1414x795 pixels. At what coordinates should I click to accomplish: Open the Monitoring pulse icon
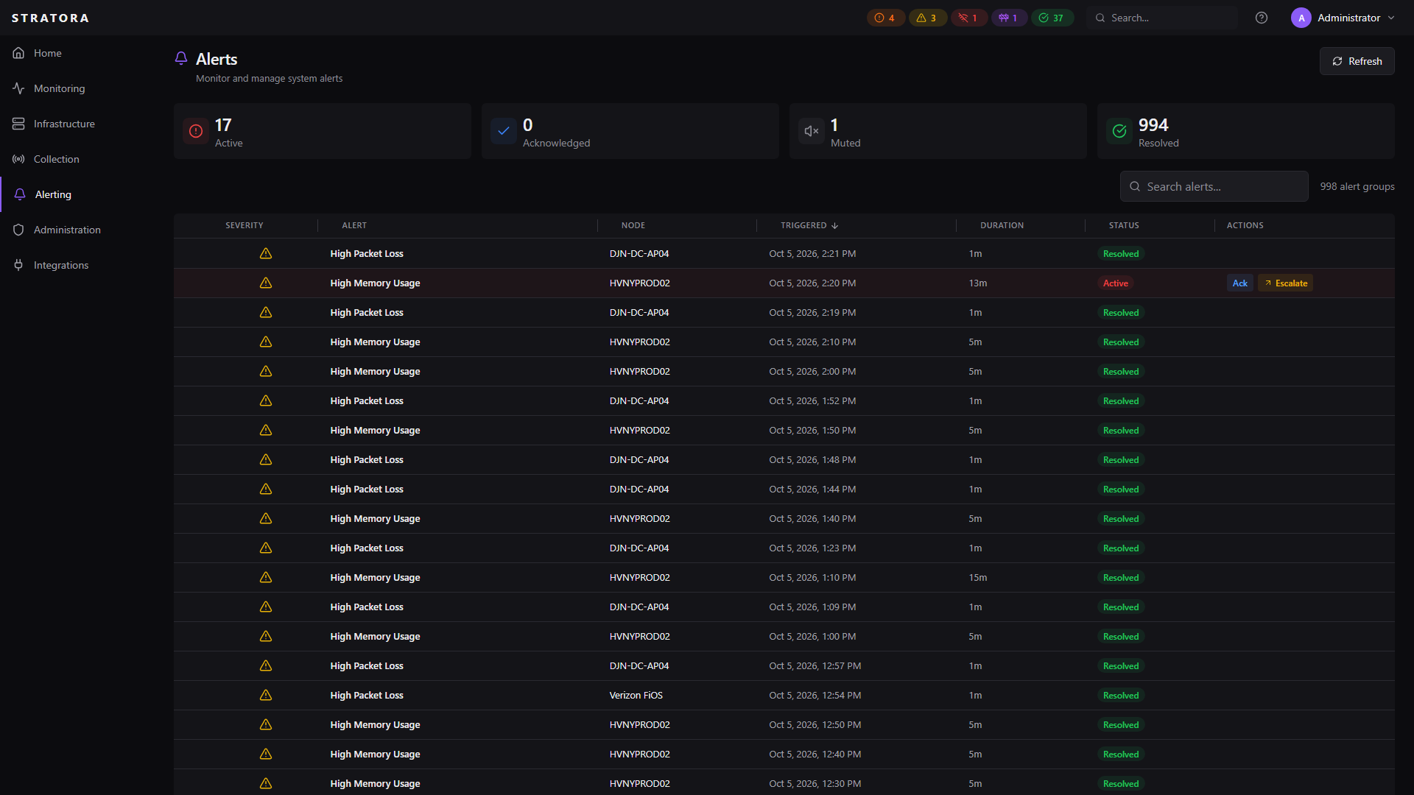coord(18,88)
